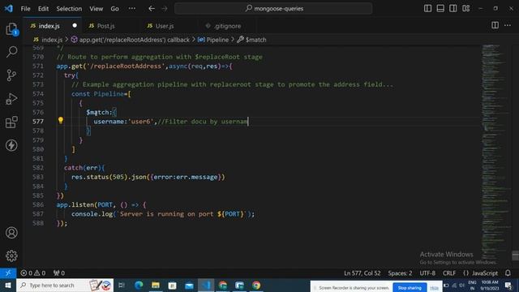Open Customize Layout icon
This screenshot has height=292, width=519.
[465, 8]
